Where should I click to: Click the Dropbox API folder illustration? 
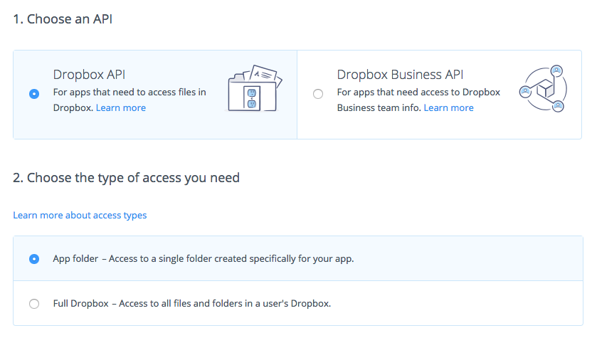tap(254, 88)
